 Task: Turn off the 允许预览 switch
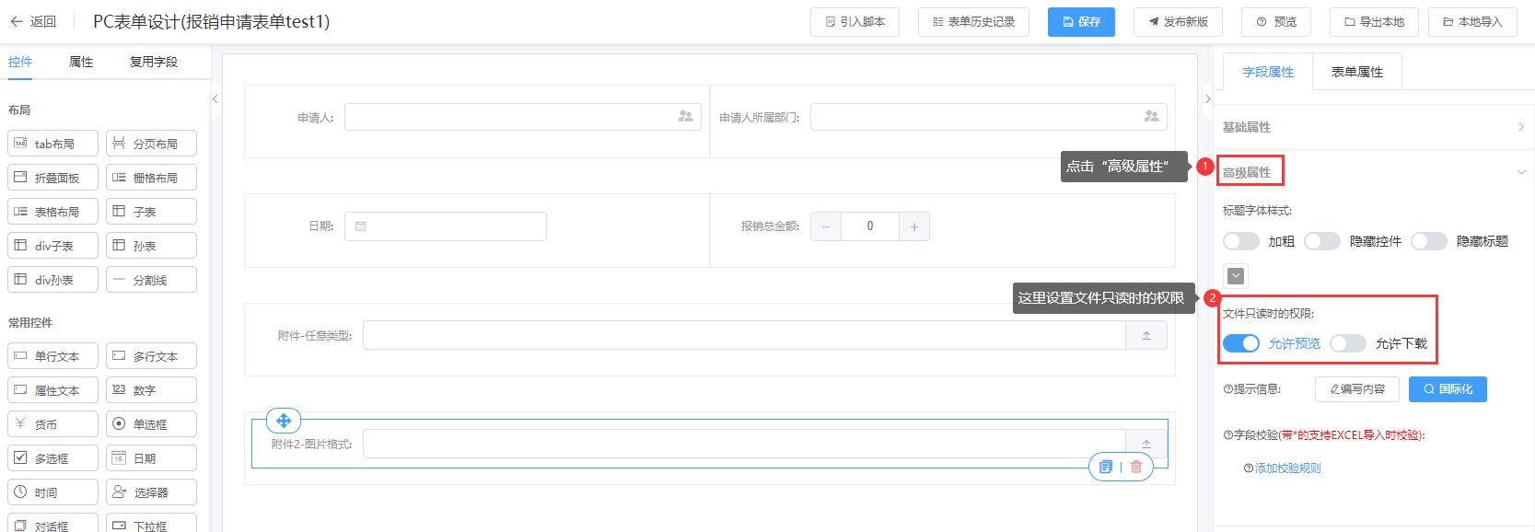(1241, 343)
